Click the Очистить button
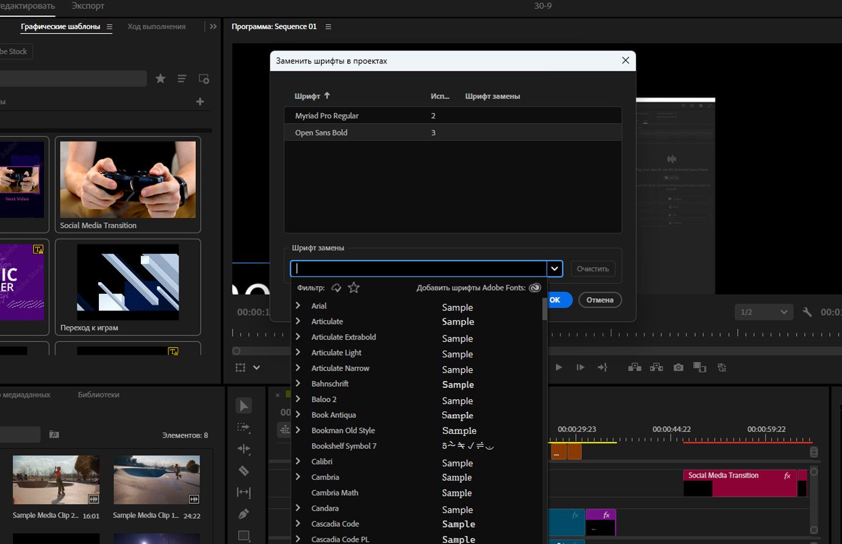This screenshot has height=544, width=842. coord(592,269)
